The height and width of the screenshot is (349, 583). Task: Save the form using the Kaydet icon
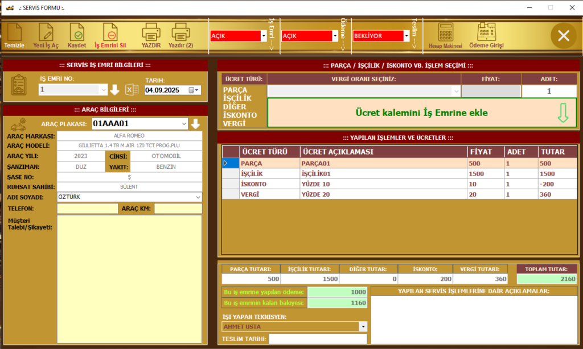tap(77, 35)
